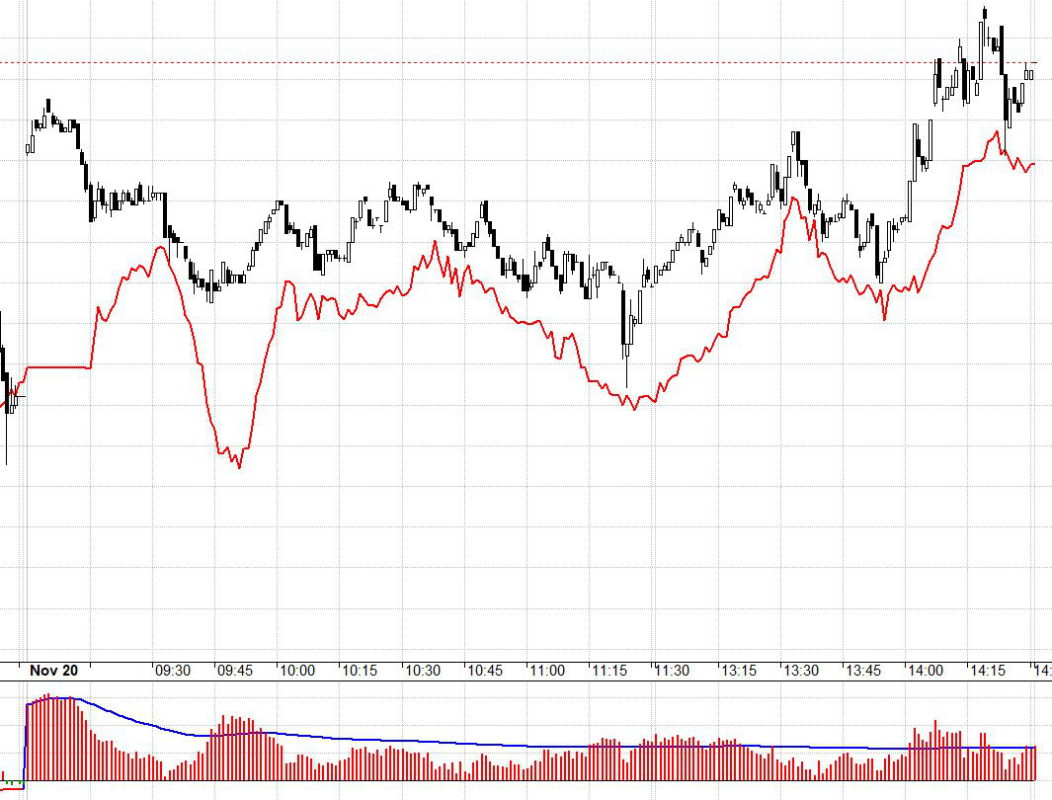This screenshot has height=800, width=1052.
Task: Select the 11:30 time axis label
Action: point(672,671)
